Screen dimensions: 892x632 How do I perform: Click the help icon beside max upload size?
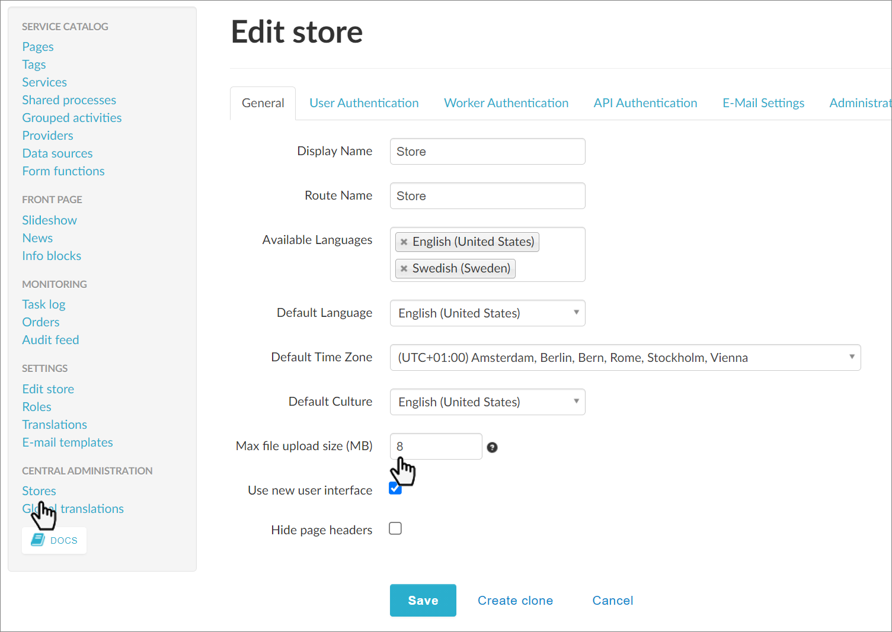492,447
